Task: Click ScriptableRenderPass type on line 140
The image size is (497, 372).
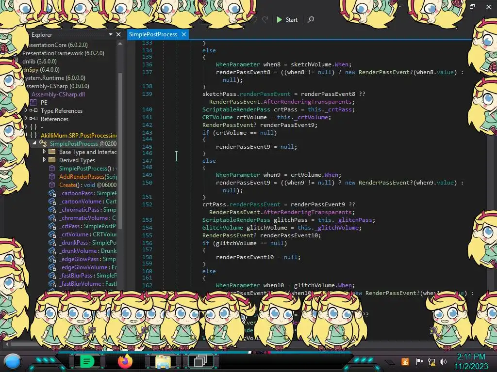Action: [x=236, y=109]
